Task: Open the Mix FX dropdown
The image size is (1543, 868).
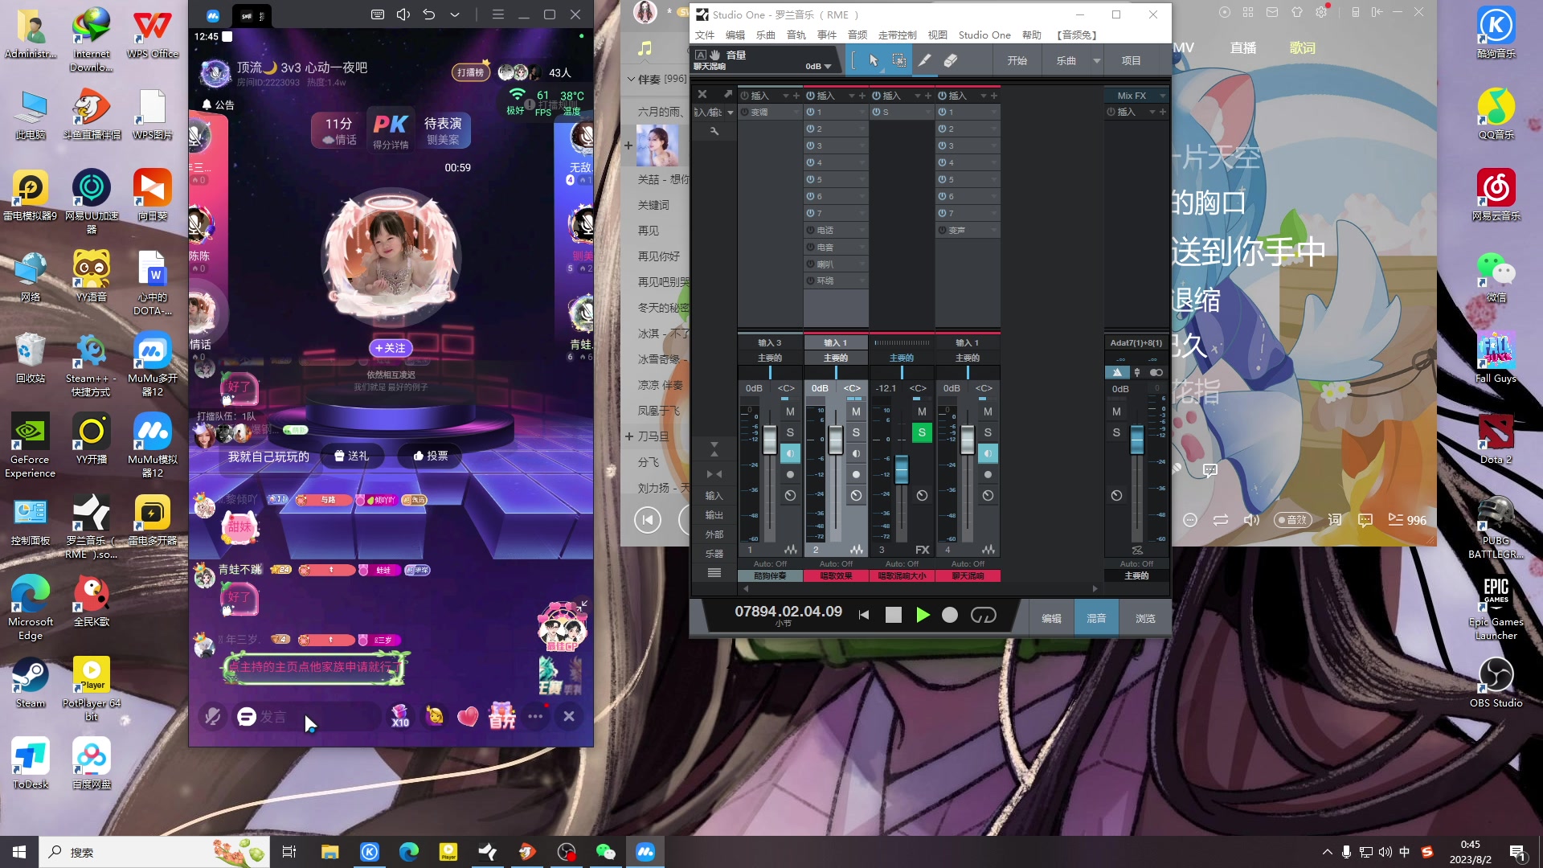Action: [1162, 96]
